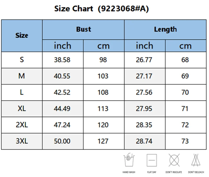The height and width of the screenshot is (177, 209).
Task: Click the DON'T BLEACH label text
Action: pyautogui.click(x=196, y=172)
